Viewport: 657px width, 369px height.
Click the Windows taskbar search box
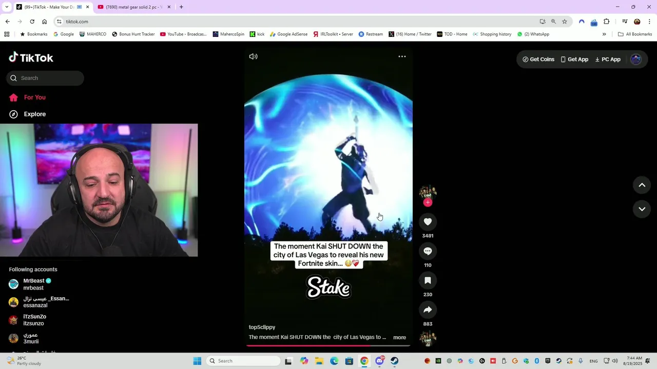tap(244, 361)
